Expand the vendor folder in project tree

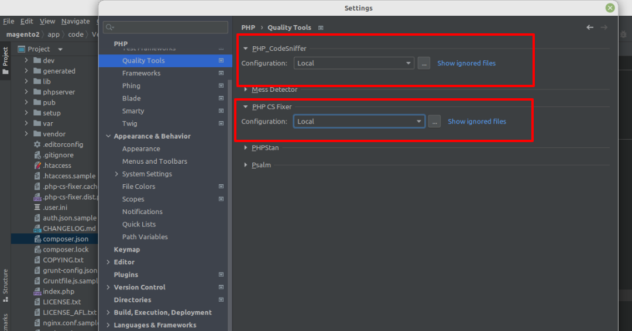point(26,134)
